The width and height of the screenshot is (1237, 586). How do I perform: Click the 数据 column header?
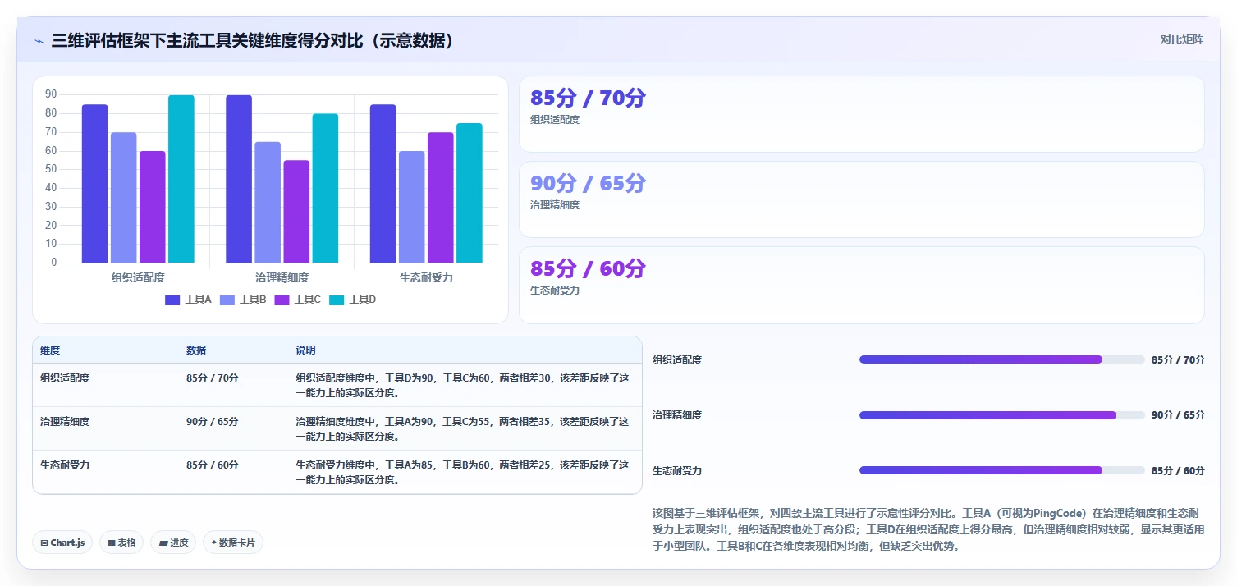(x=196, y=350)
